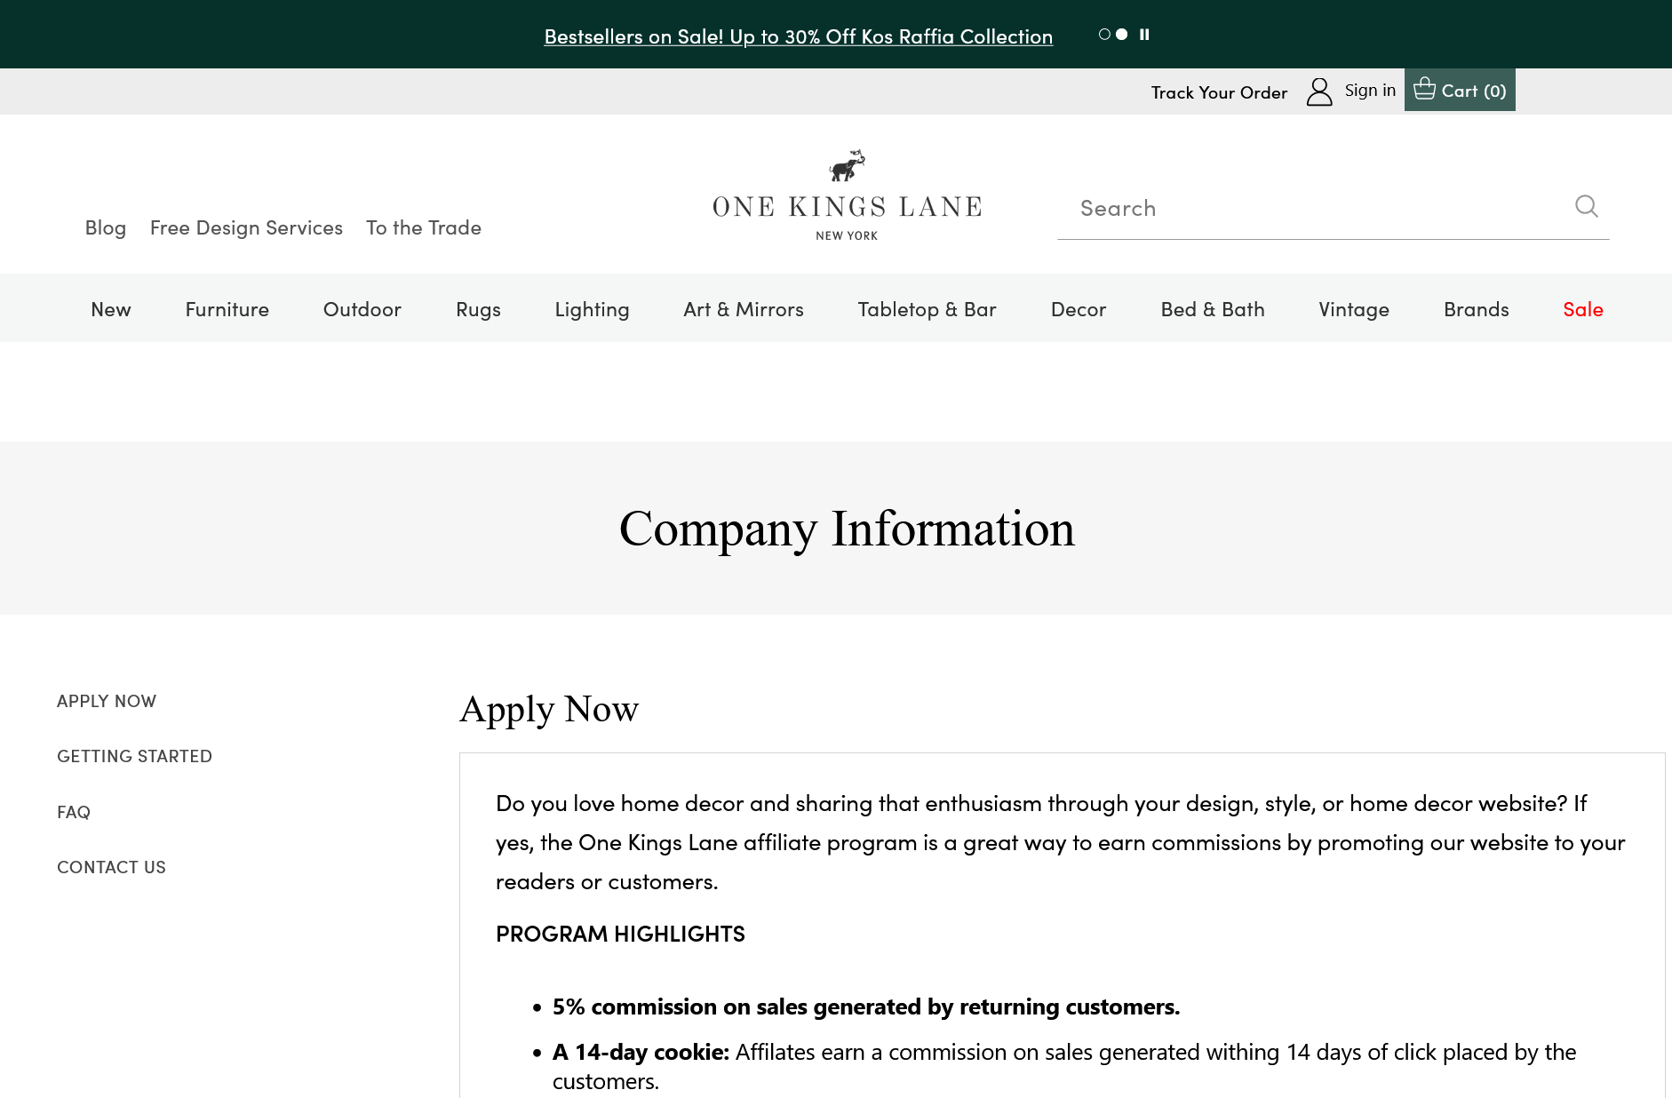Click the 5% commission bullet text
Image resolution: width=1672 pixels, height=1098 pixels.
point(865,1006)
